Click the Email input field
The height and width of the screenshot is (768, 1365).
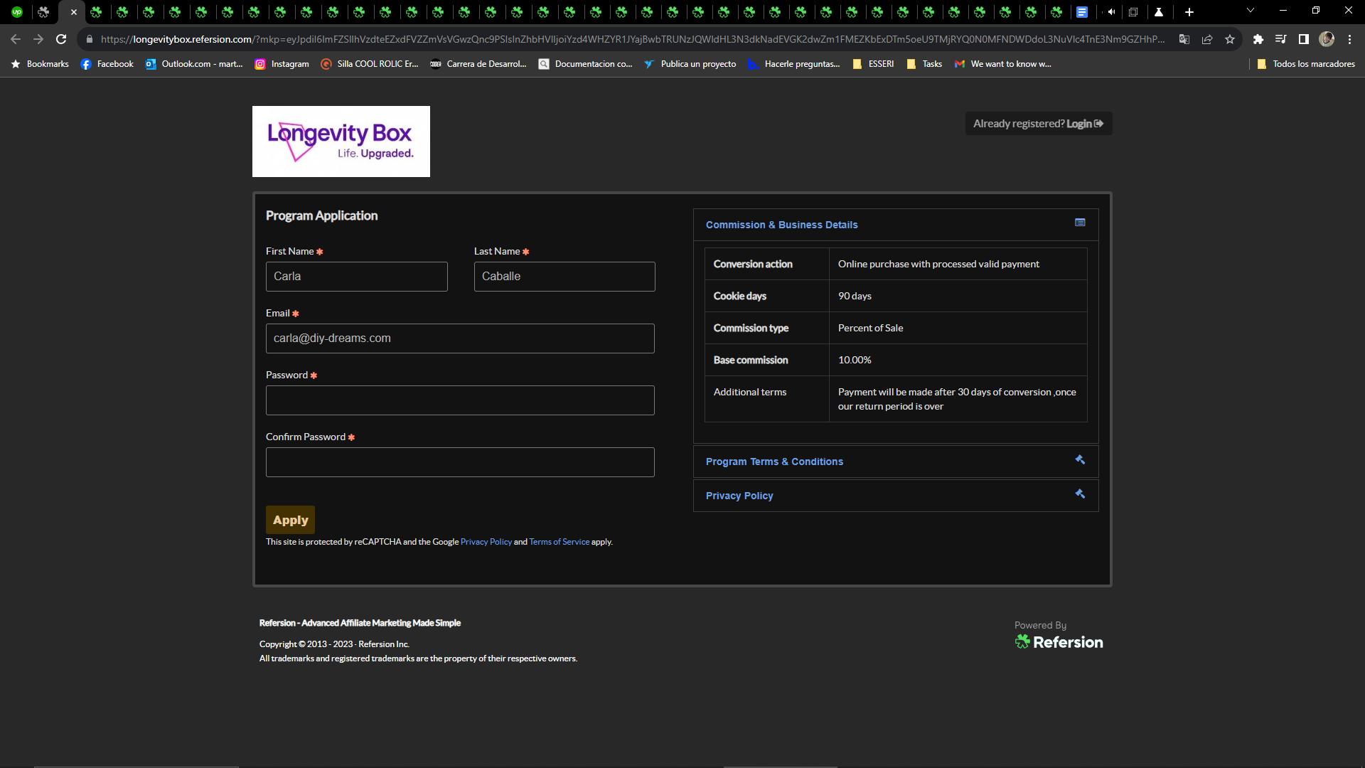(x=460, y=338)
